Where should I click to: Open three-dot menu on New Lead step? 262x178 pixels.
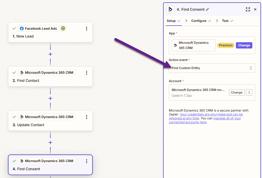click(87, 29)
